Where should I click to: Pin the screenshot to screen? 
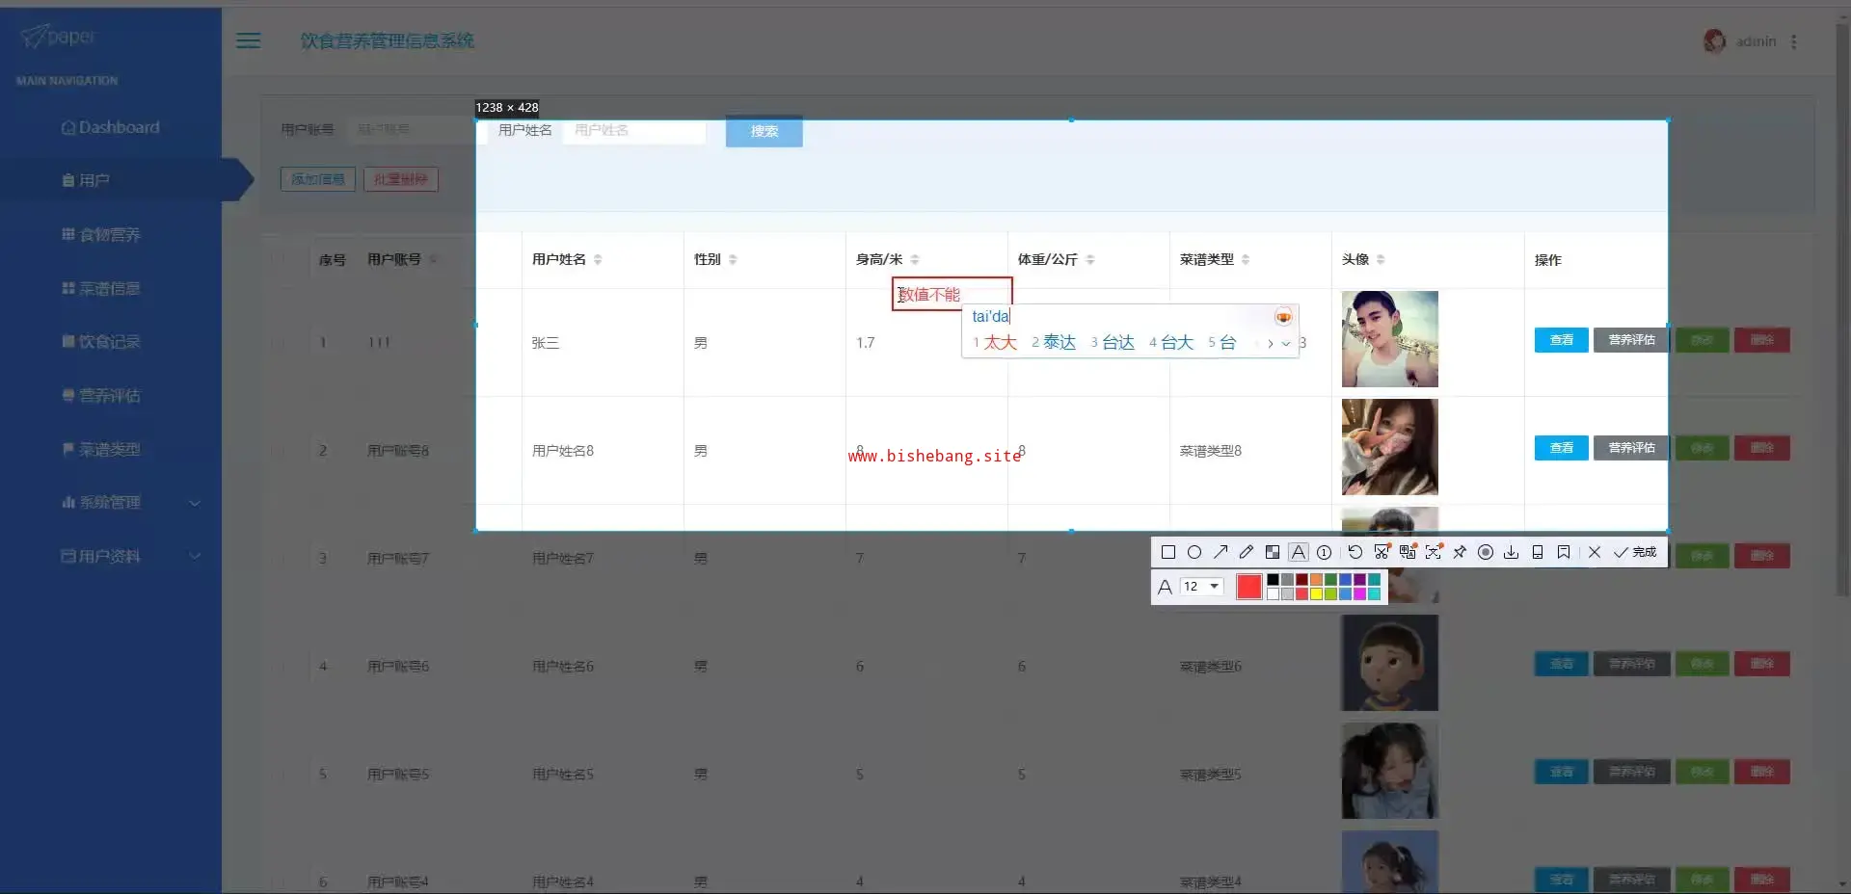click(x=1460, y=552)
